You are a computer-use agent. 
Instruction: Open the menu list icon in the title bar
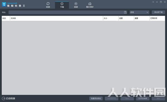[153, 2]
